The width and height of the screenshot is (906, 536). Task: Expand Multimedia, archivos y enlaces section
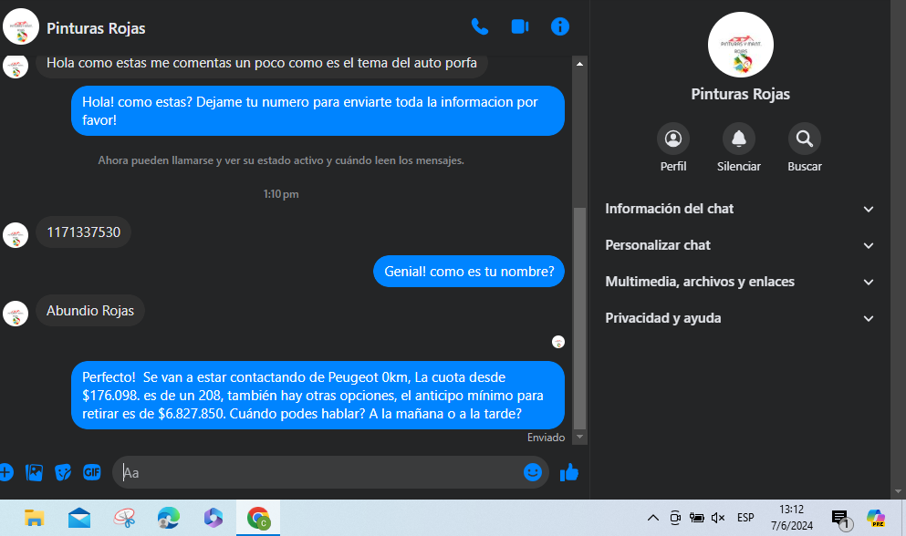pos(740,282)
